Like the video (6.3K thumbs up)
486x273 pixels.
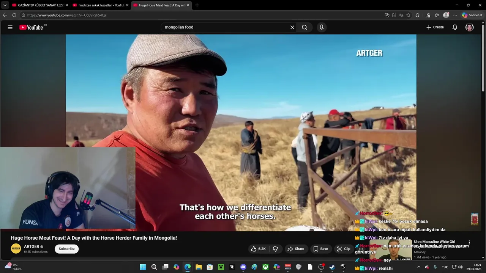[x=258, y=249]
